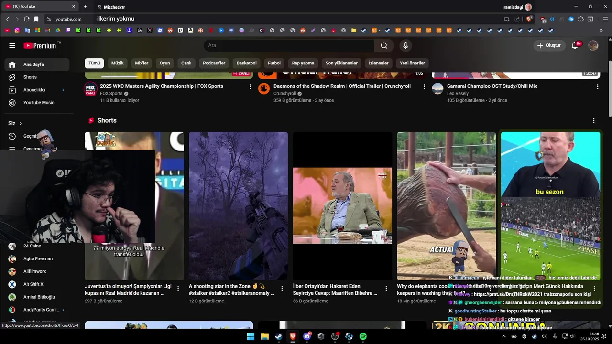The height and width of the screenshot is (344, 612).
Task: Select the Yeni öneriler filter chip
Action: pyautogui.click(x=413, y=63)
